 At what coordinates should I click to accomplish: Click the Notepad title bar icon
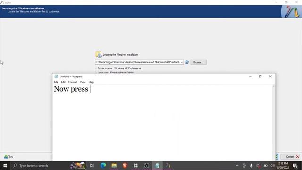pyautogui.click(x=56, y=76)
